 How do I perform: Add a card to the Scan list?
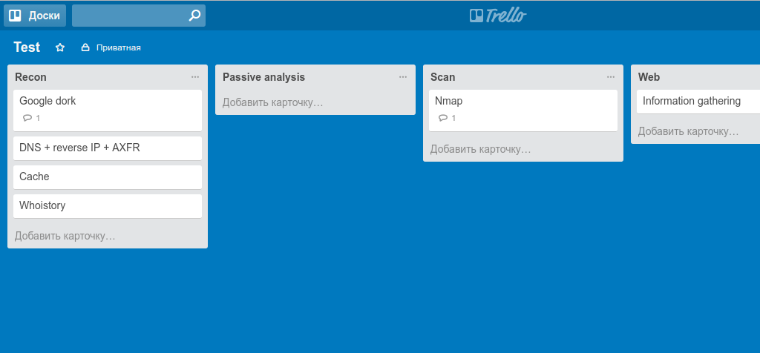point(481,149)
